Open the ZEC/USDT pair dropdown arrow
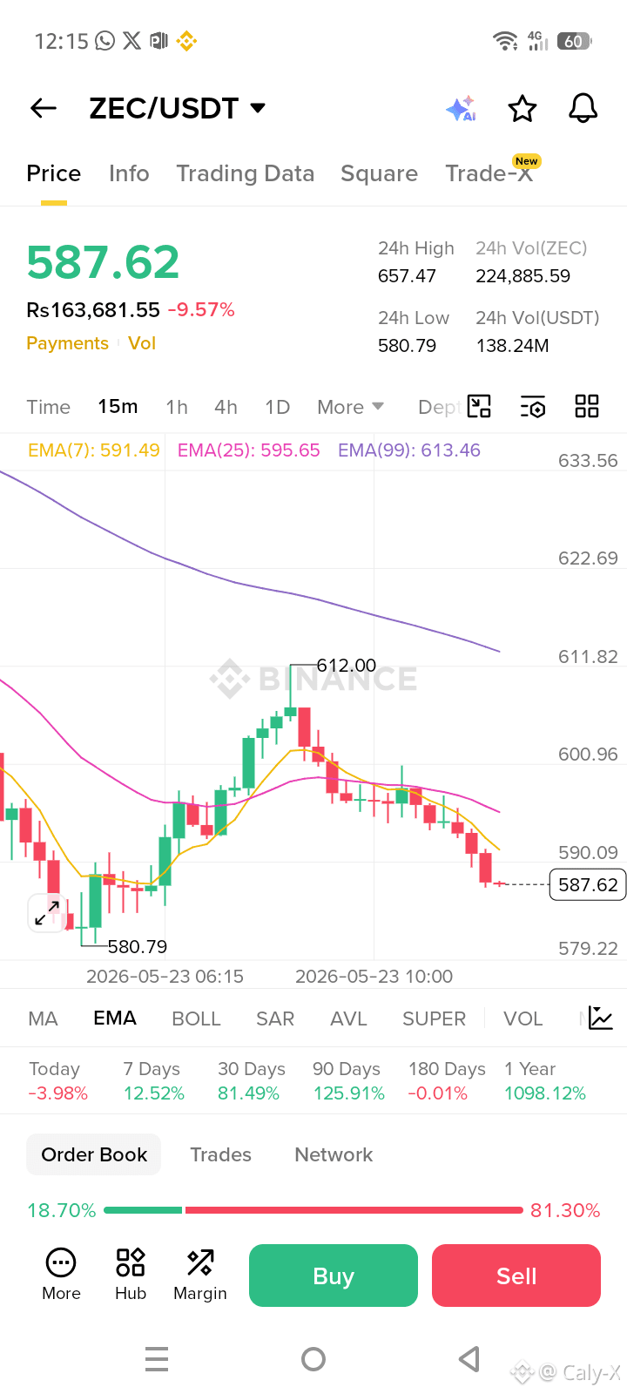627x1394 pixels. 257,108
